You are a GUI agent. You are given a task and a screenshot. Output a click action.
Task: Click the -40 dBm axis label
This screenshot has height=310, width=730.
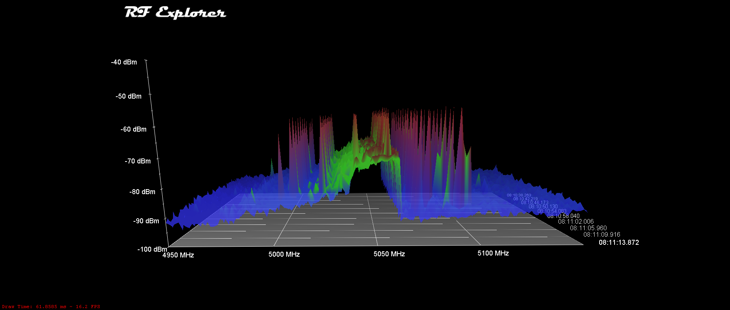(x=124, y=62)
